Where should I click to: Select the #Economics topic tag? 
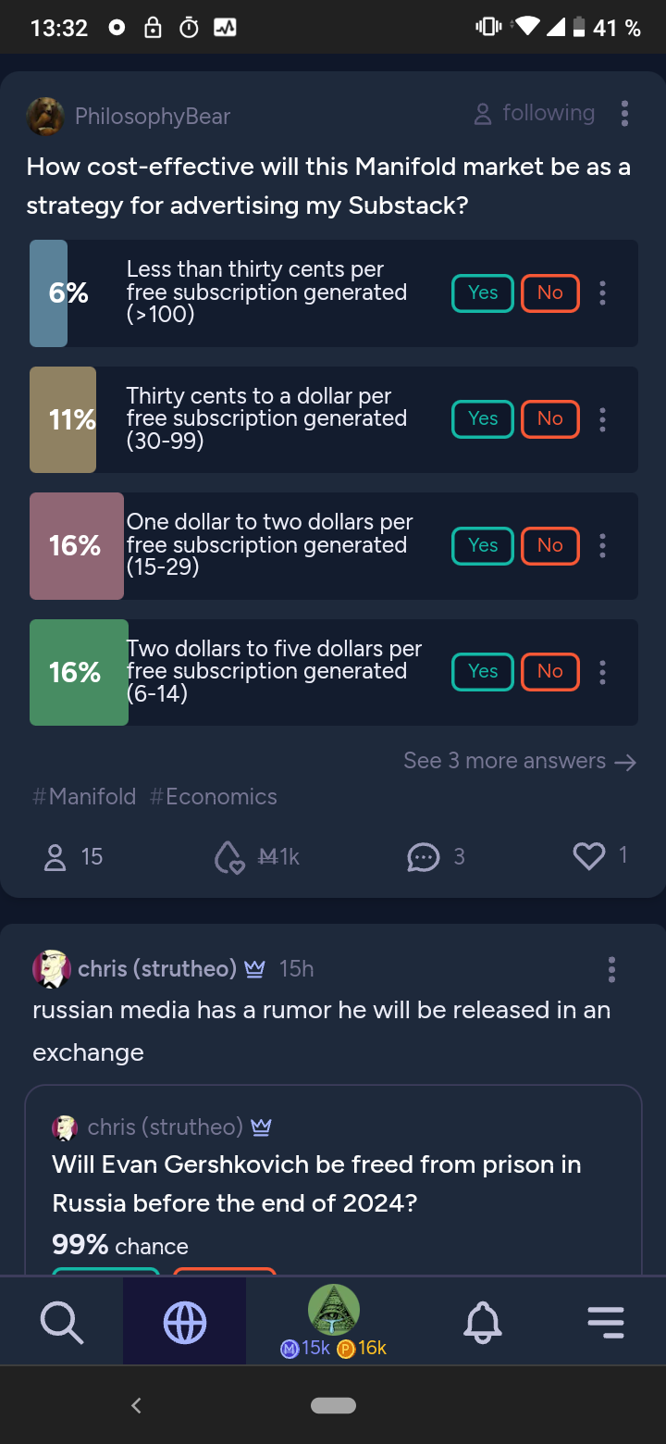pos(214,797)
